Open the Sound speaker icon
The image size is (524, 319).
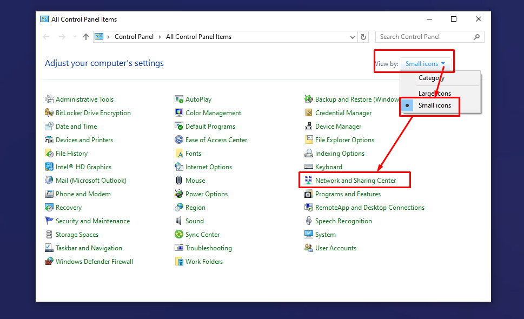point(179,221)
